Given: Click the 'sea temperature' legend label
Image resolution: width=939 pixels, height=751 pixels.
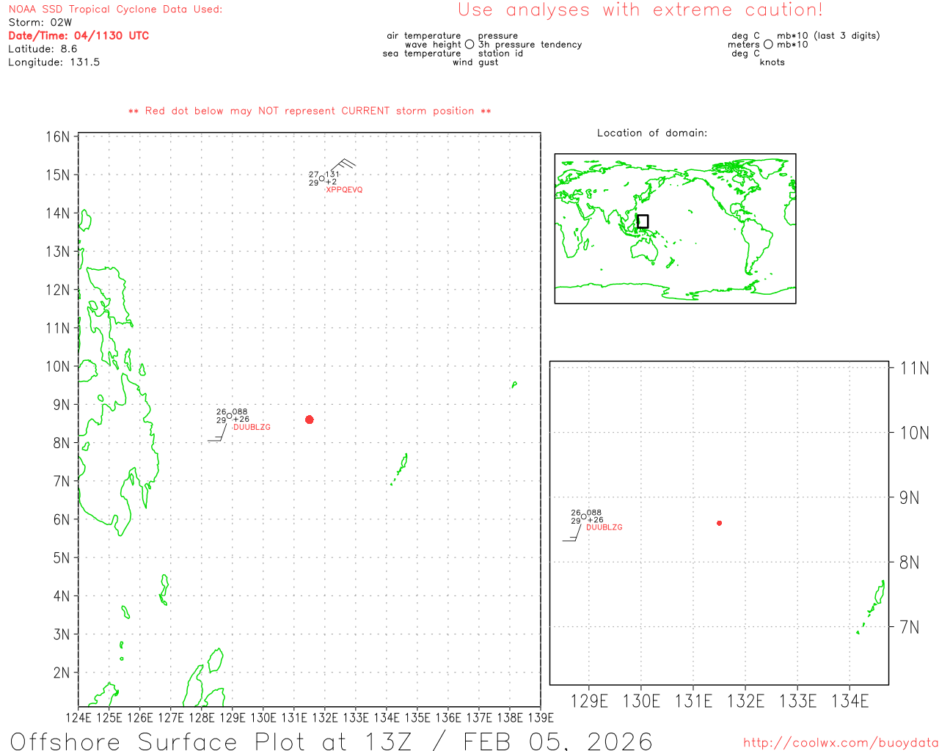Looking at the screenshot, I should (422, 54).
